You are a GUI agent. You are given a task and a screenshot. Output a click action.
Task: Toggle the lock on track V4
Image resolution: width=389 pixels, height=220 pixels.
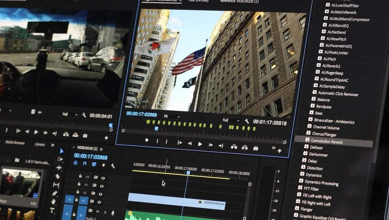[x=80, y=176]
